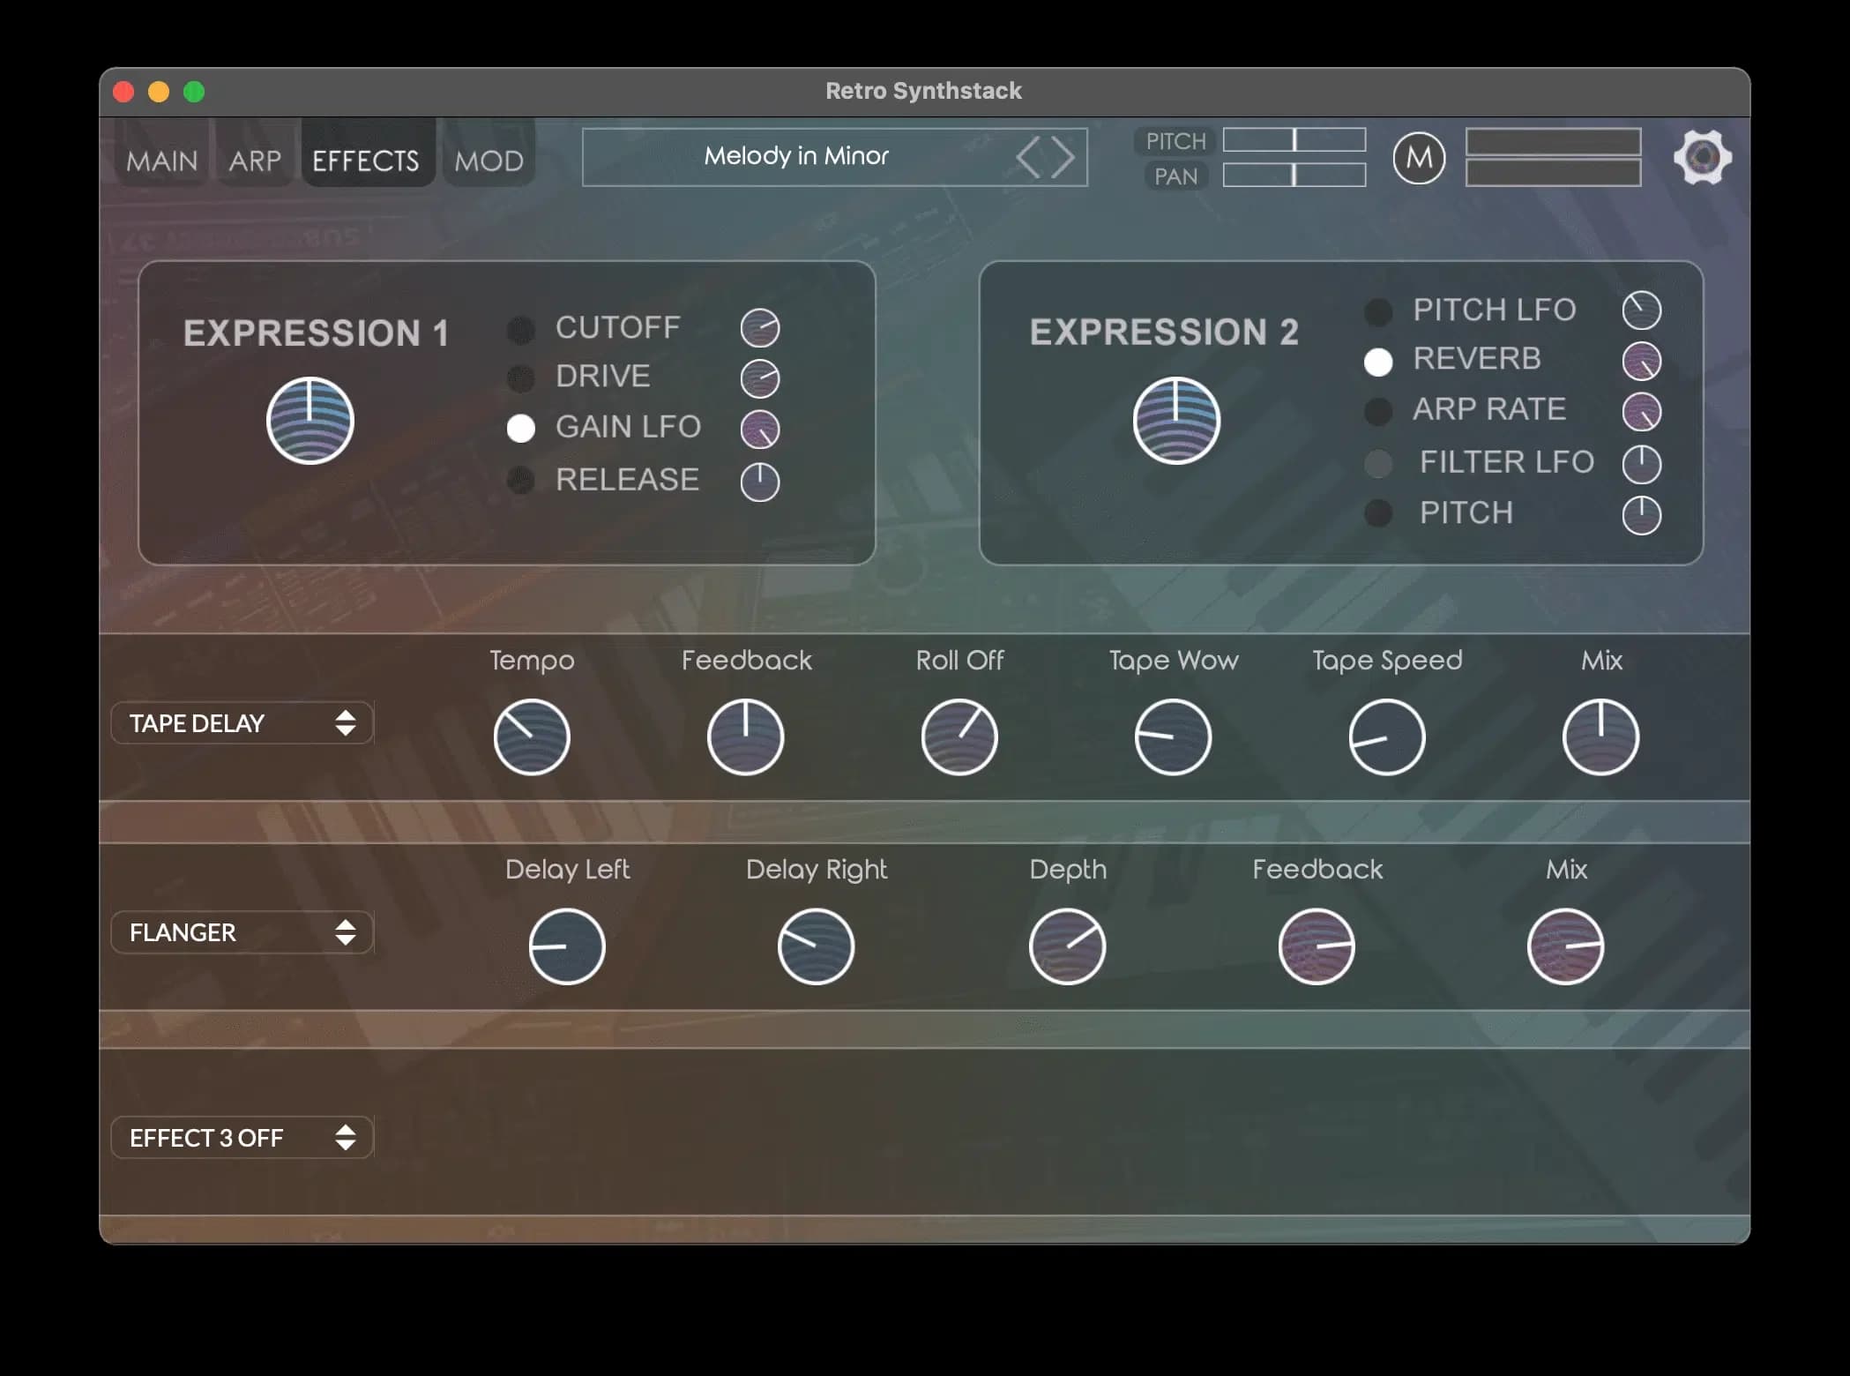Select PITCH LFO for Expression 2
This screenshot has width=1850, height=1376.
coord(1378,310)
